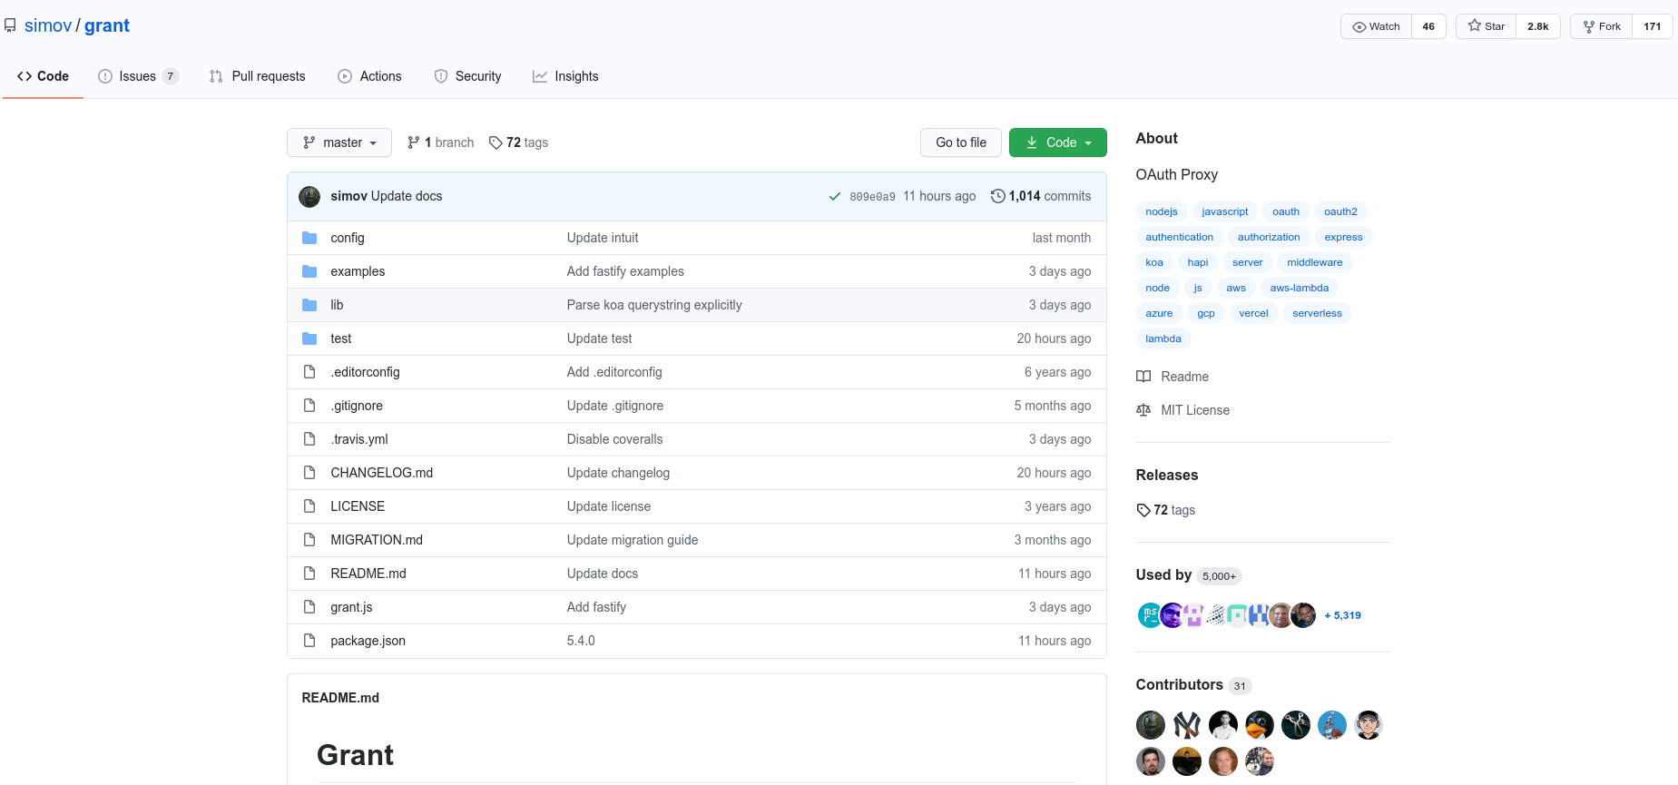
Task: Click the authentication topic tag
Action: pos(1179,237)
